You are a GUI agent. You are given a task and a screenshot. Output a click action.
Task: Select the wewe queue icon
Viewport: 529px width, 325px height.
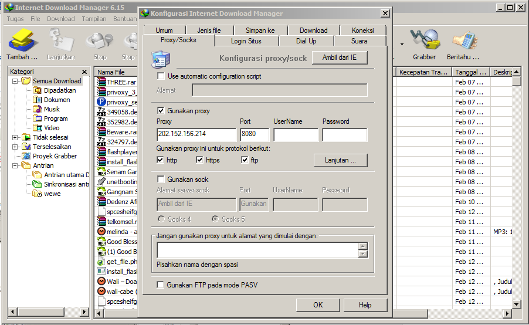click(37, 194)
